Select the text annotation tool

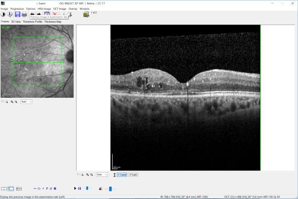tap(47, 188)
